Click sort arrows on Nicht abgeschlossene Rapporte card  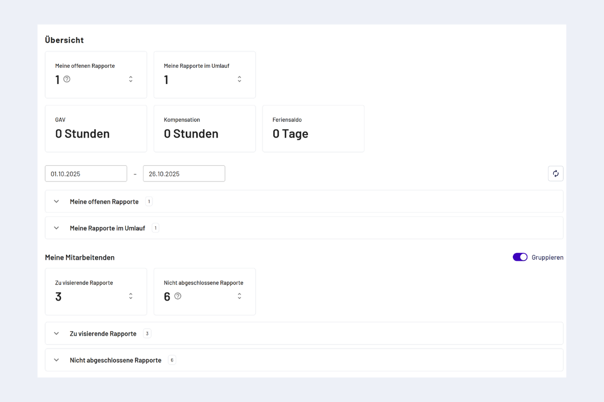tap(240, 296)
